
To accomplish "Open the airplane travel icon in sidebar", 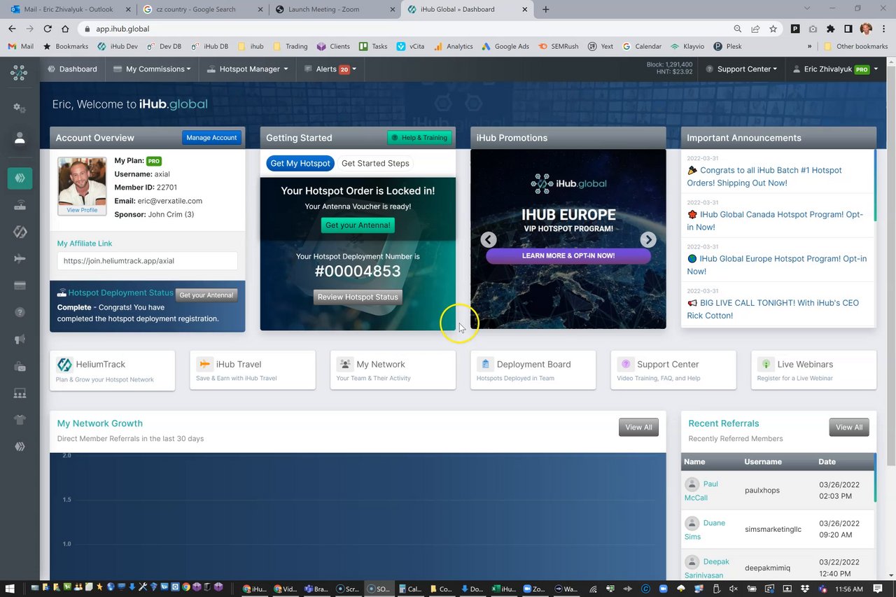I will (20, 259).
